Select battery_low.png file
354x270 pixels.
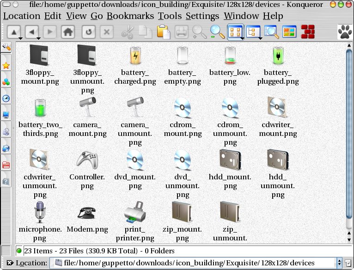230,65
